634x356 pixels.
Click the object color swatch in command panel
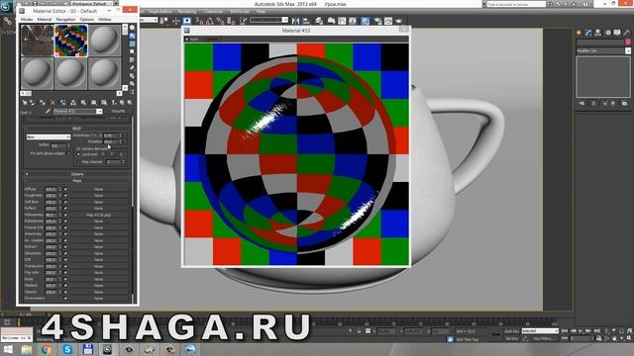628,42
